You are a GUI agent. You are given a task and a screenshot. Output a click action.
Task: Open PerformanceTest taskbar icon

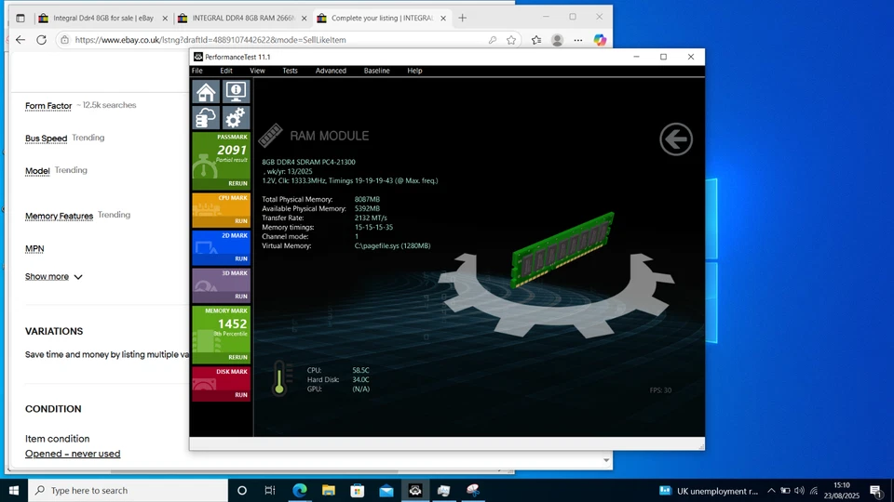point(415,490)
